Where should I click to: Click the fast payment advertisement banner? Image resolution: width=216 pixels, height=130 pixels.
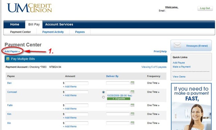pos(191,106)
